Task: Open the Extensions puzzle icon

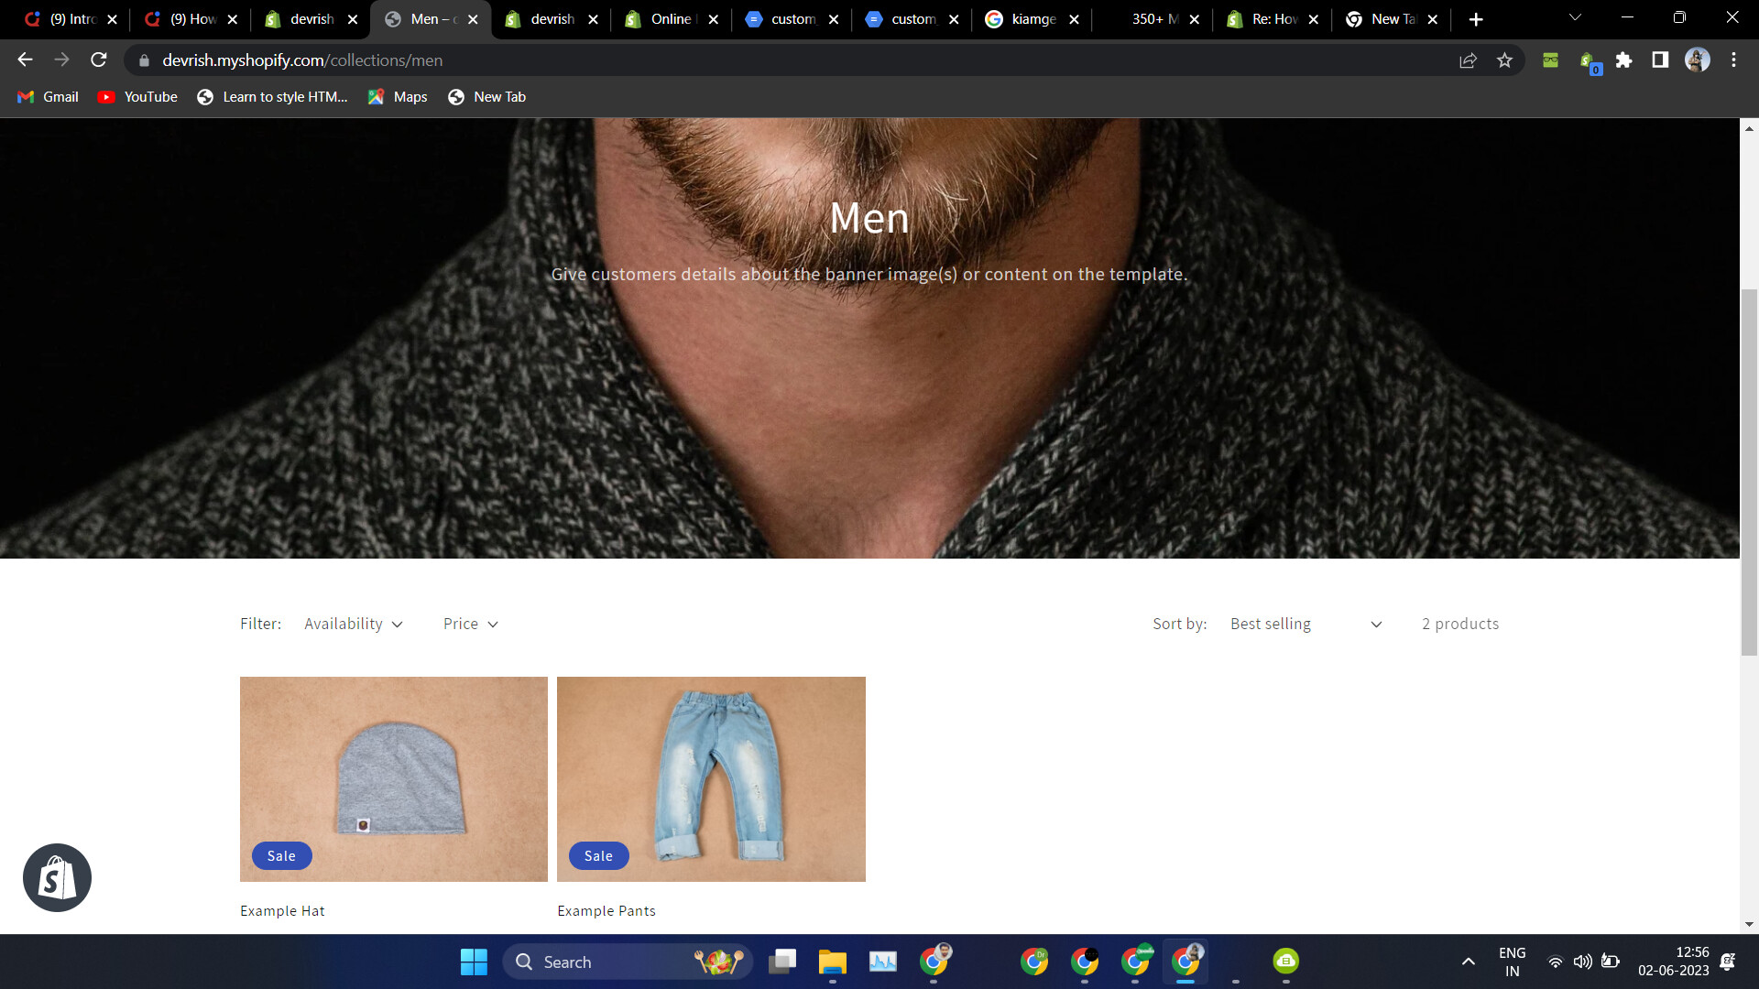Action: (x=1623, y=60)
